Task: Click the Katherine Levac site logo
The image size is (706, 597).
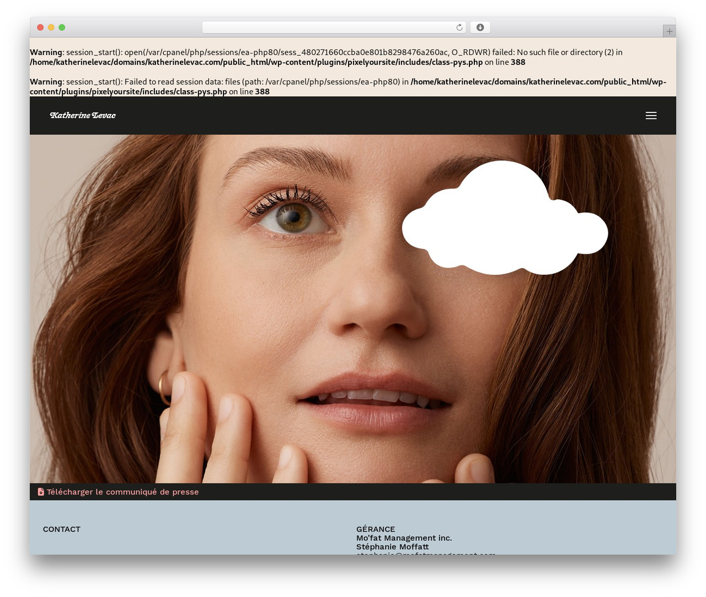Action: point(83,115)
